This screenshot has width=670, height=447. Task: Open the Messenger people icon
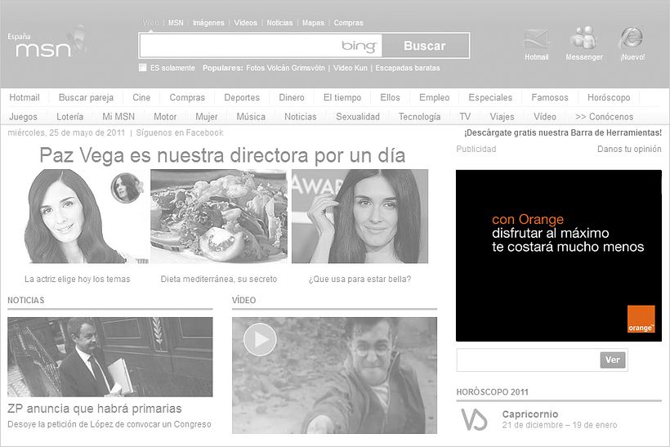point(583,38)
